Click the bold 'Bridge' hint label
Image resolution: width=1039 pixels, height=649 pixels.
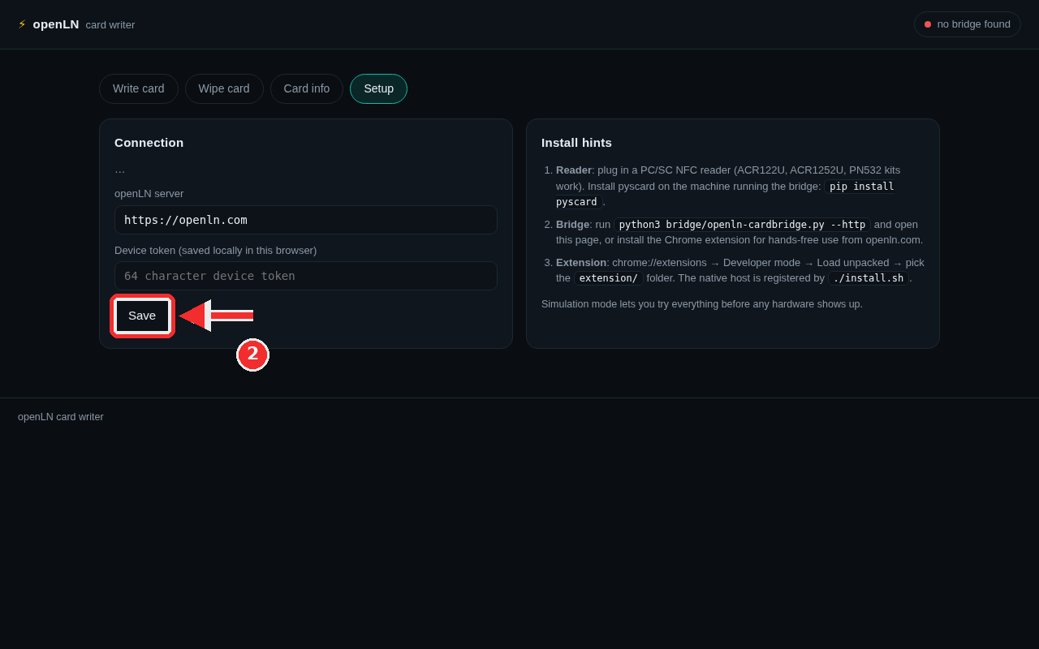[x=573, y=225]
